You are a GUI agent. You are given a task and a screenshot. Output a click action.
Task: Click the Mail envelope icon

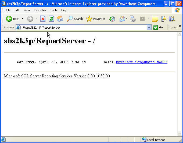pyautogui.click(x=122, y=19)
